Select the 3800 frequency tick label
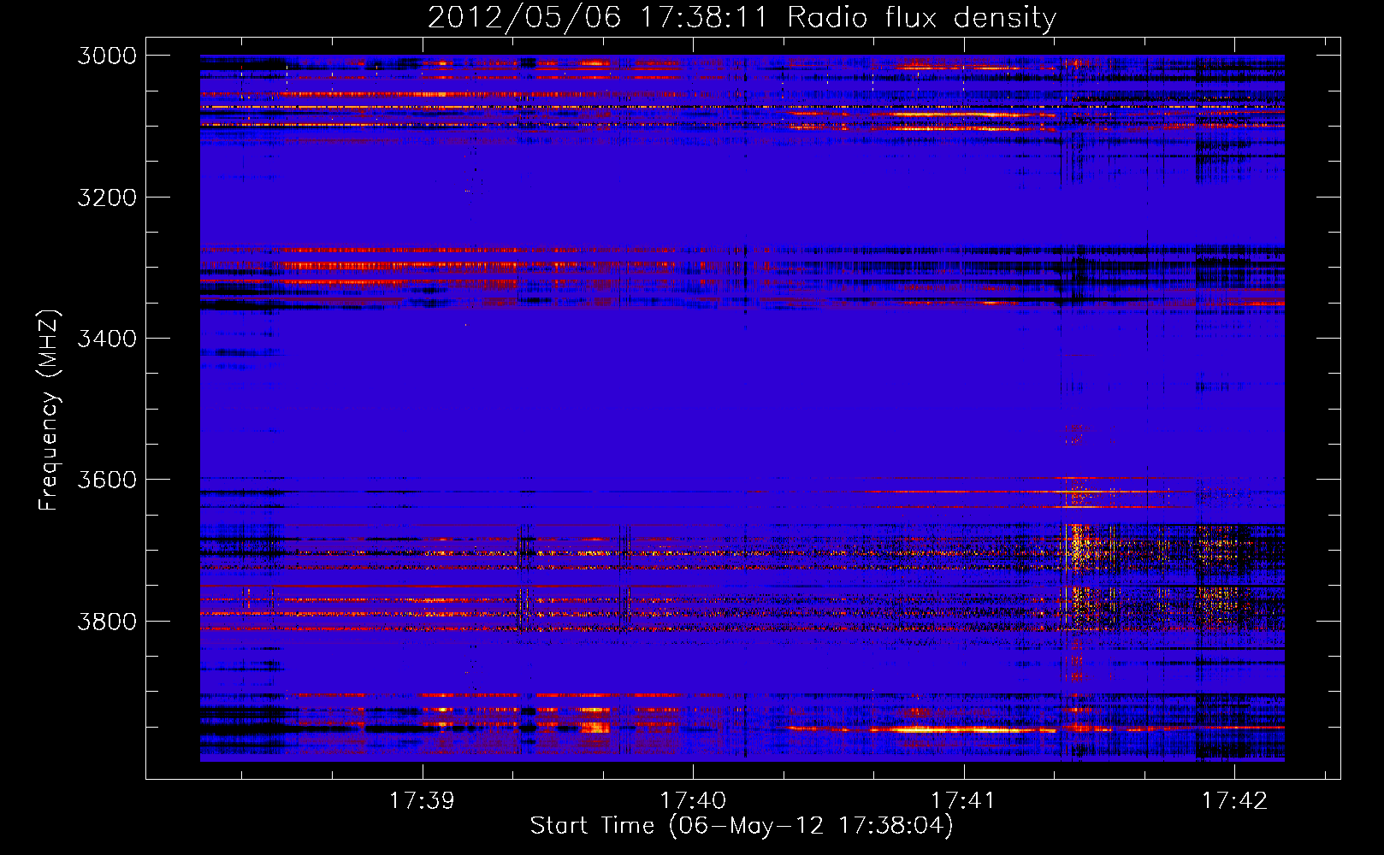The width and height of the screenshot is (1384, 855). pyautogui.click(x=107, y=621)
